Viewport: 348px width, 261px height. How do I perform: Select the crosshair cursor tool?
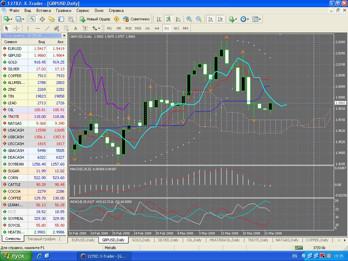click(x=16, y=28)
